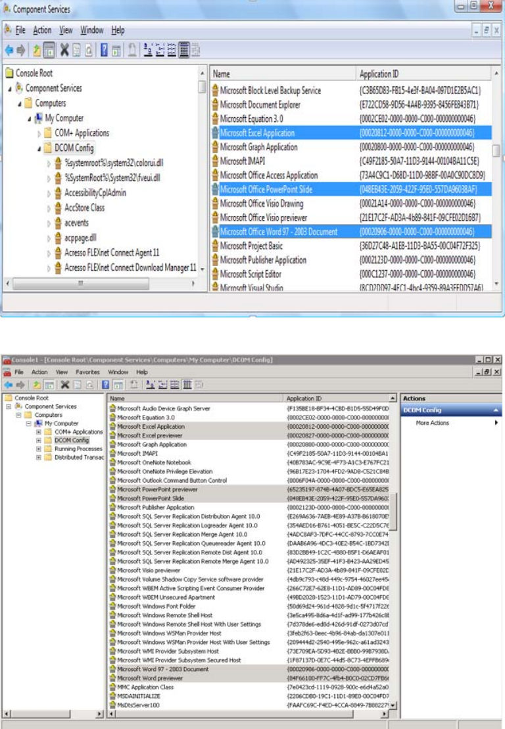Switch to Large Icons view in Component Services toolbar
Screen dimensions: 505x729
coord(148,50)
